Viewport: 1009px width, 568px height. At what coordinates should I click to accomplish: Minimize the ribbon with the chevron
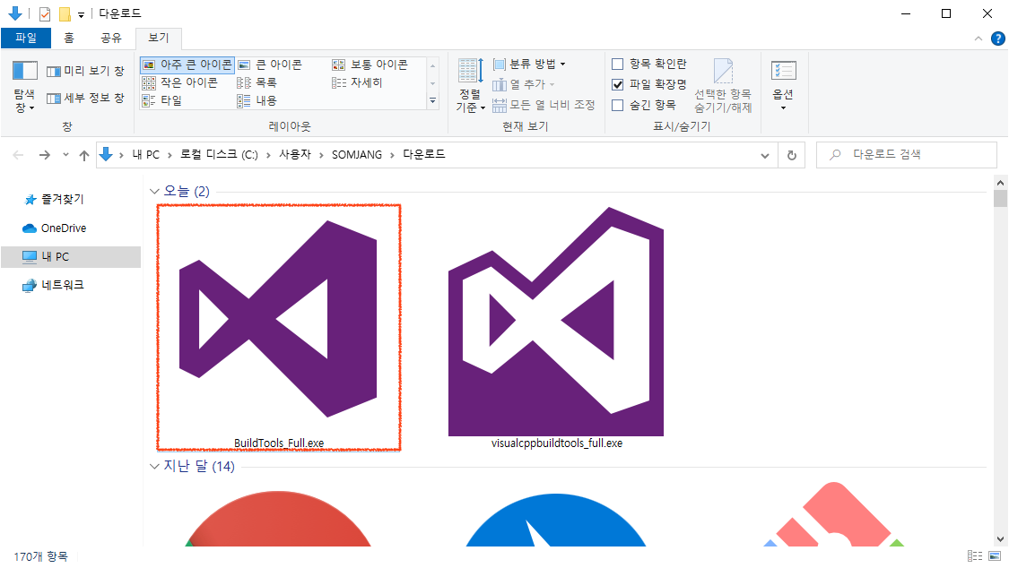[979, 39]
